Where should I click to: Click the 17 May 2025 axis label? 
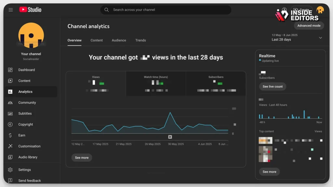tap(100, 144)
